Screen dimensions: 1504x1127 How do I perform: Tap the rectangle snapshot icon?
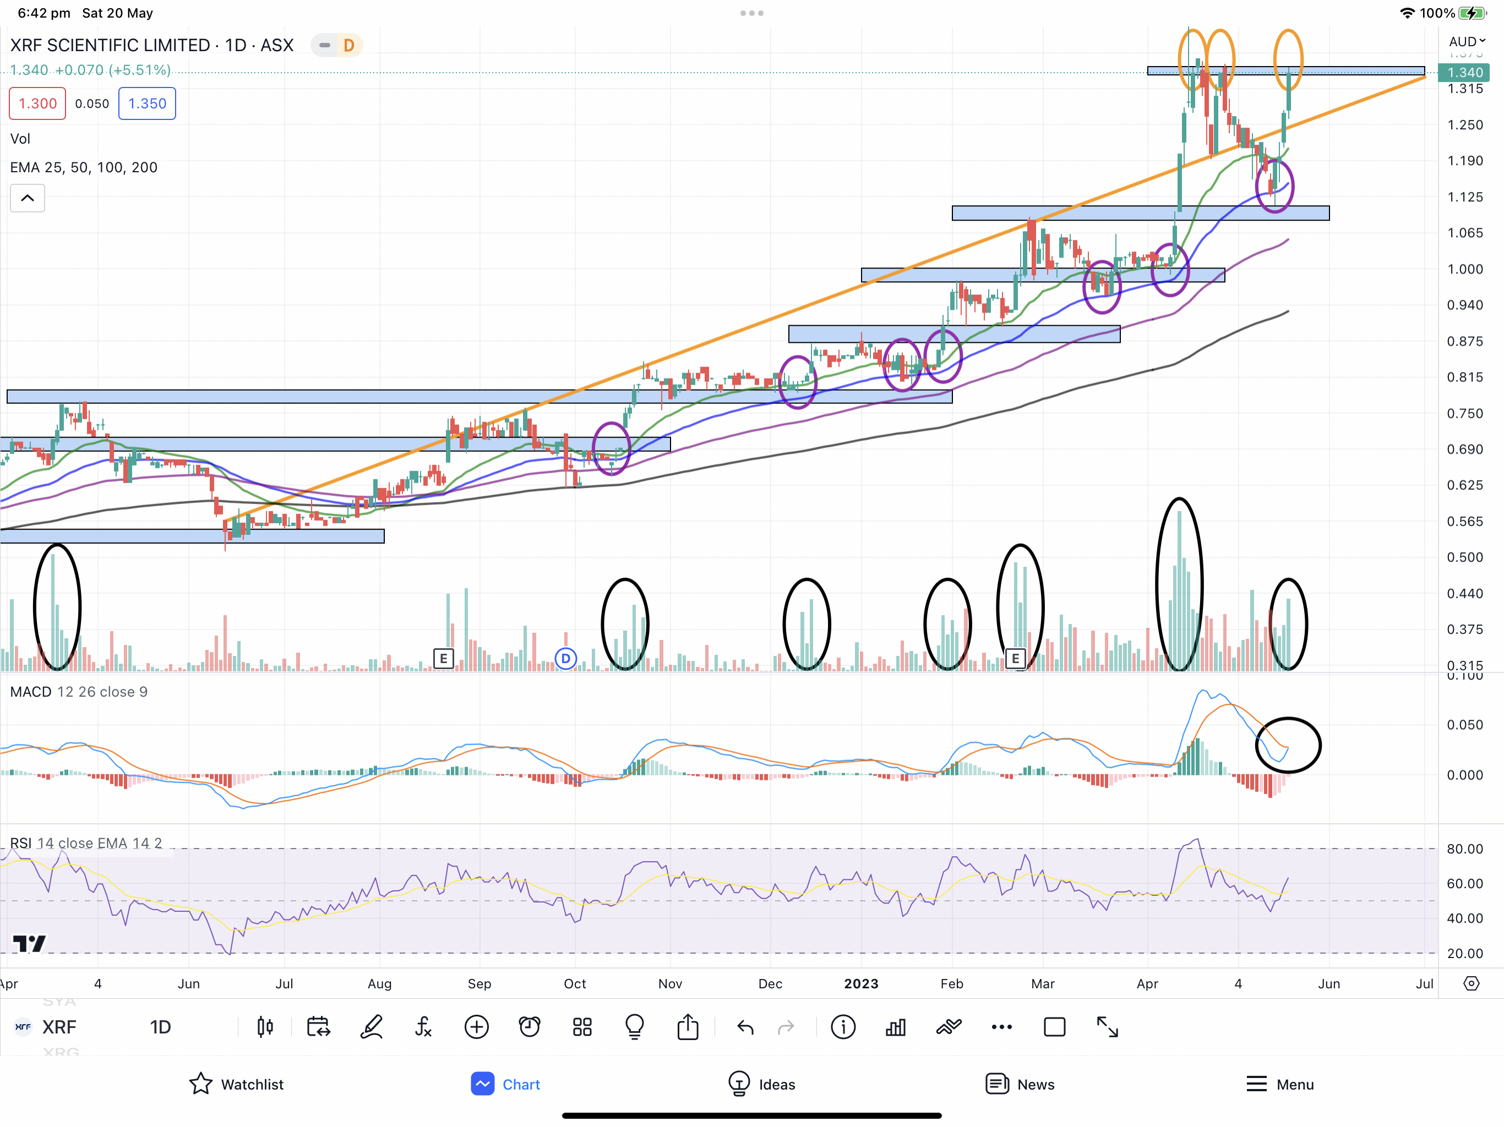(x=1055, y=1027)
